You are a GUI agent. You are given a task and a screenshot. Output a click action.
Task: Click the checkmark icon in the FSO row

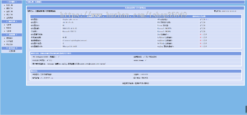click(201, 23)
